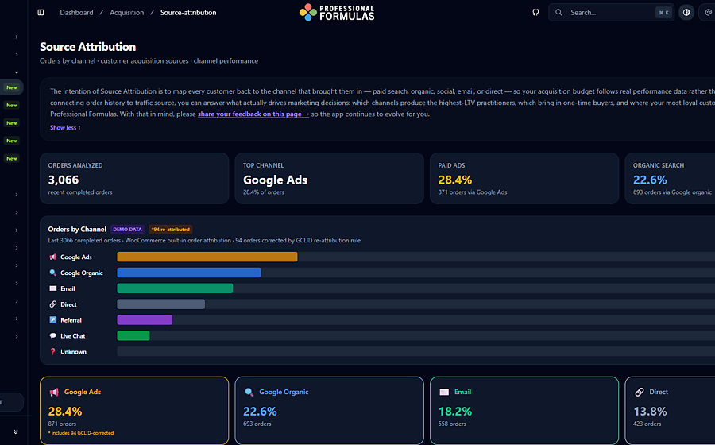Click the megaphone icon beside Google Ads bar
Image resolution: width=715 pixels, height=445 pixels.
[53, 257]
